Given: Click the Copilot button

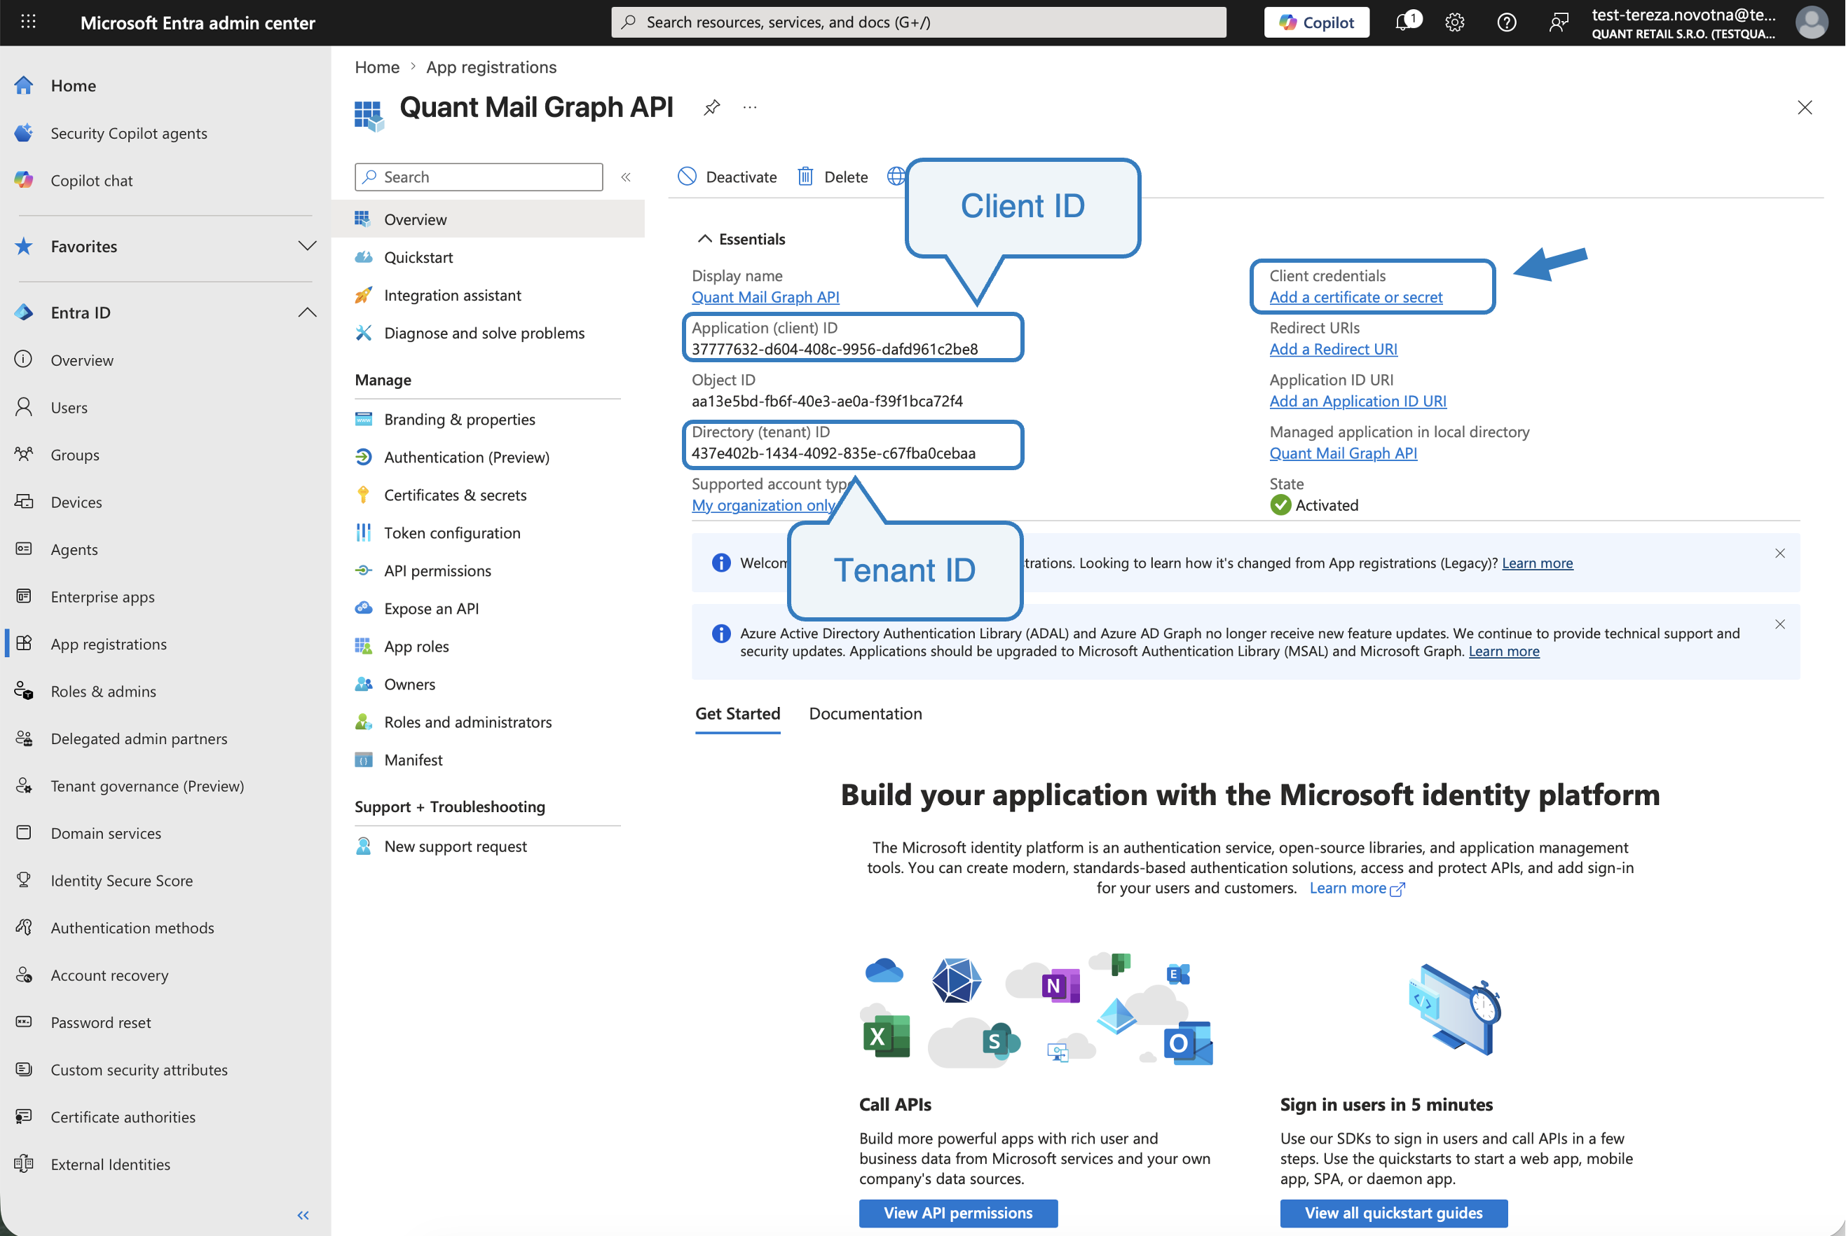Looking at the screenshot, I should (x=1316, y=22).
